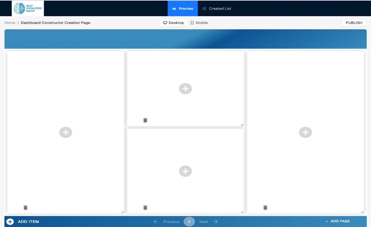
Task: Click the plus icon in the left panel
Action: 66,132
